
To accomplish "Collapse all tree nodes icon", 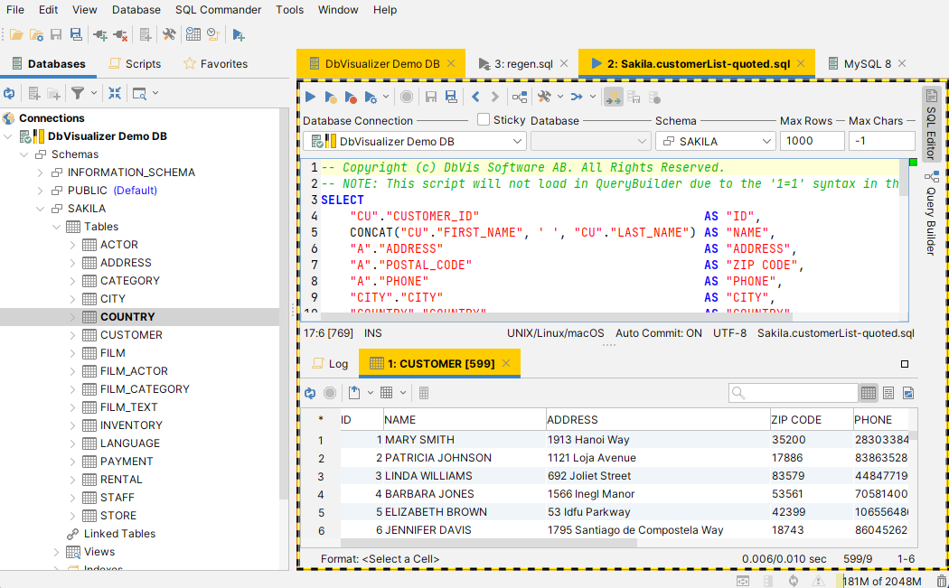I will click(x=115, y=93).
